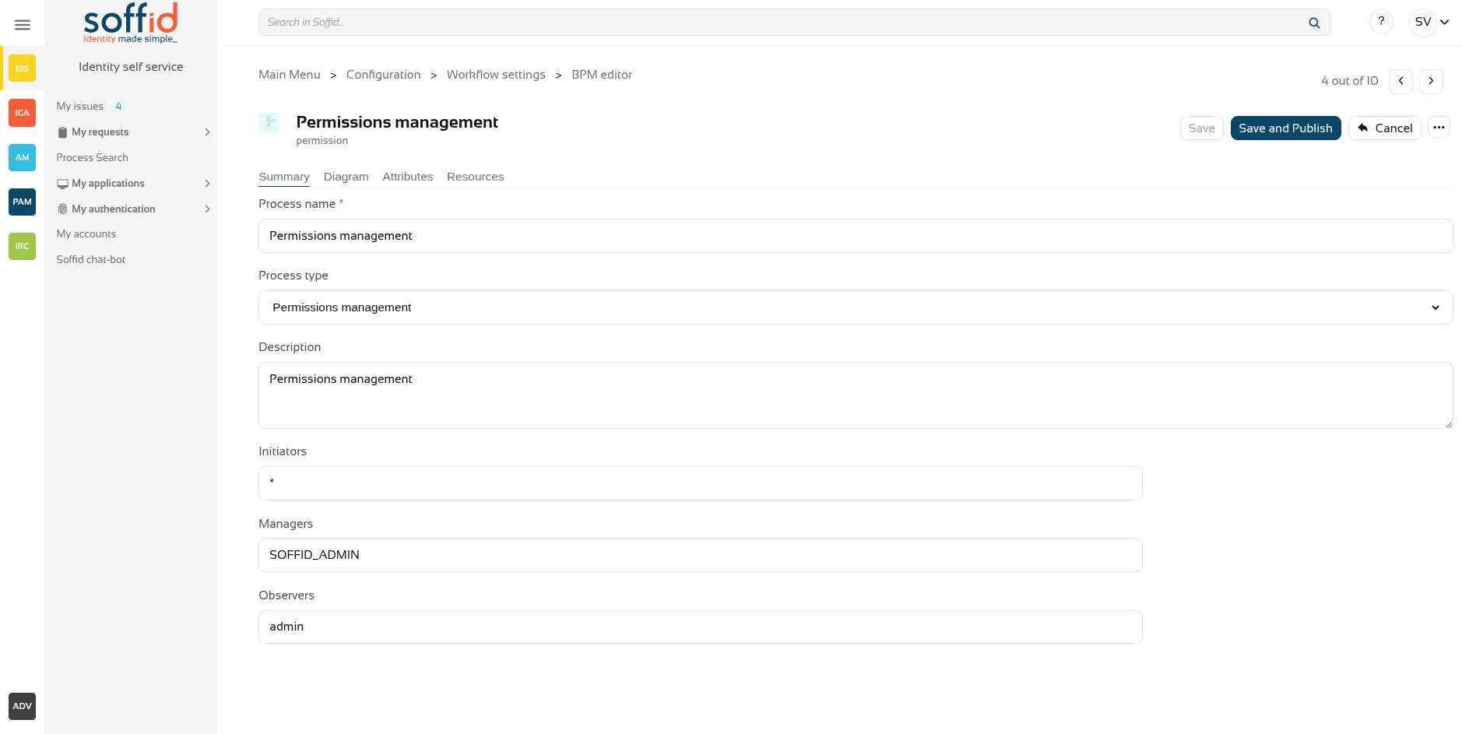The width and height of the screenshot is (1462, 734).
Task: Switch to the AM module icon
Action: pyautogui.click(x=22, y=157)
